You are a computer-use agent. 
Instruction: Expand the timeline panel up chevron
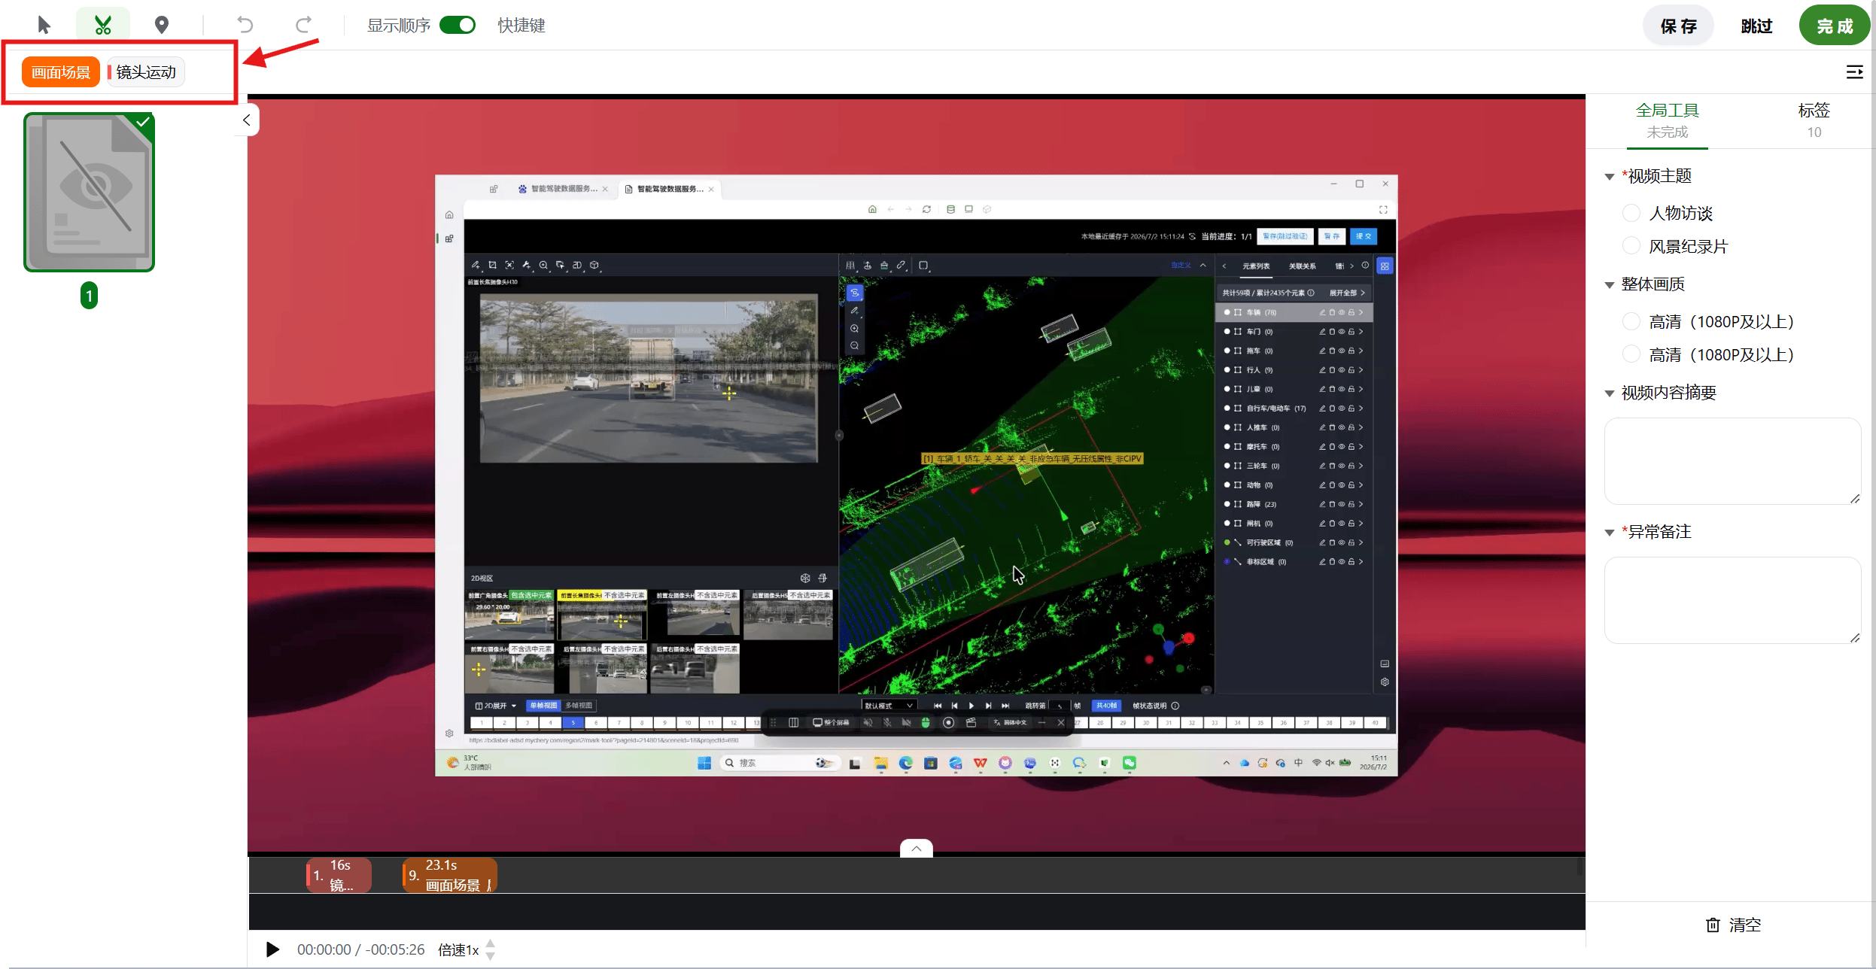point(916,848)
